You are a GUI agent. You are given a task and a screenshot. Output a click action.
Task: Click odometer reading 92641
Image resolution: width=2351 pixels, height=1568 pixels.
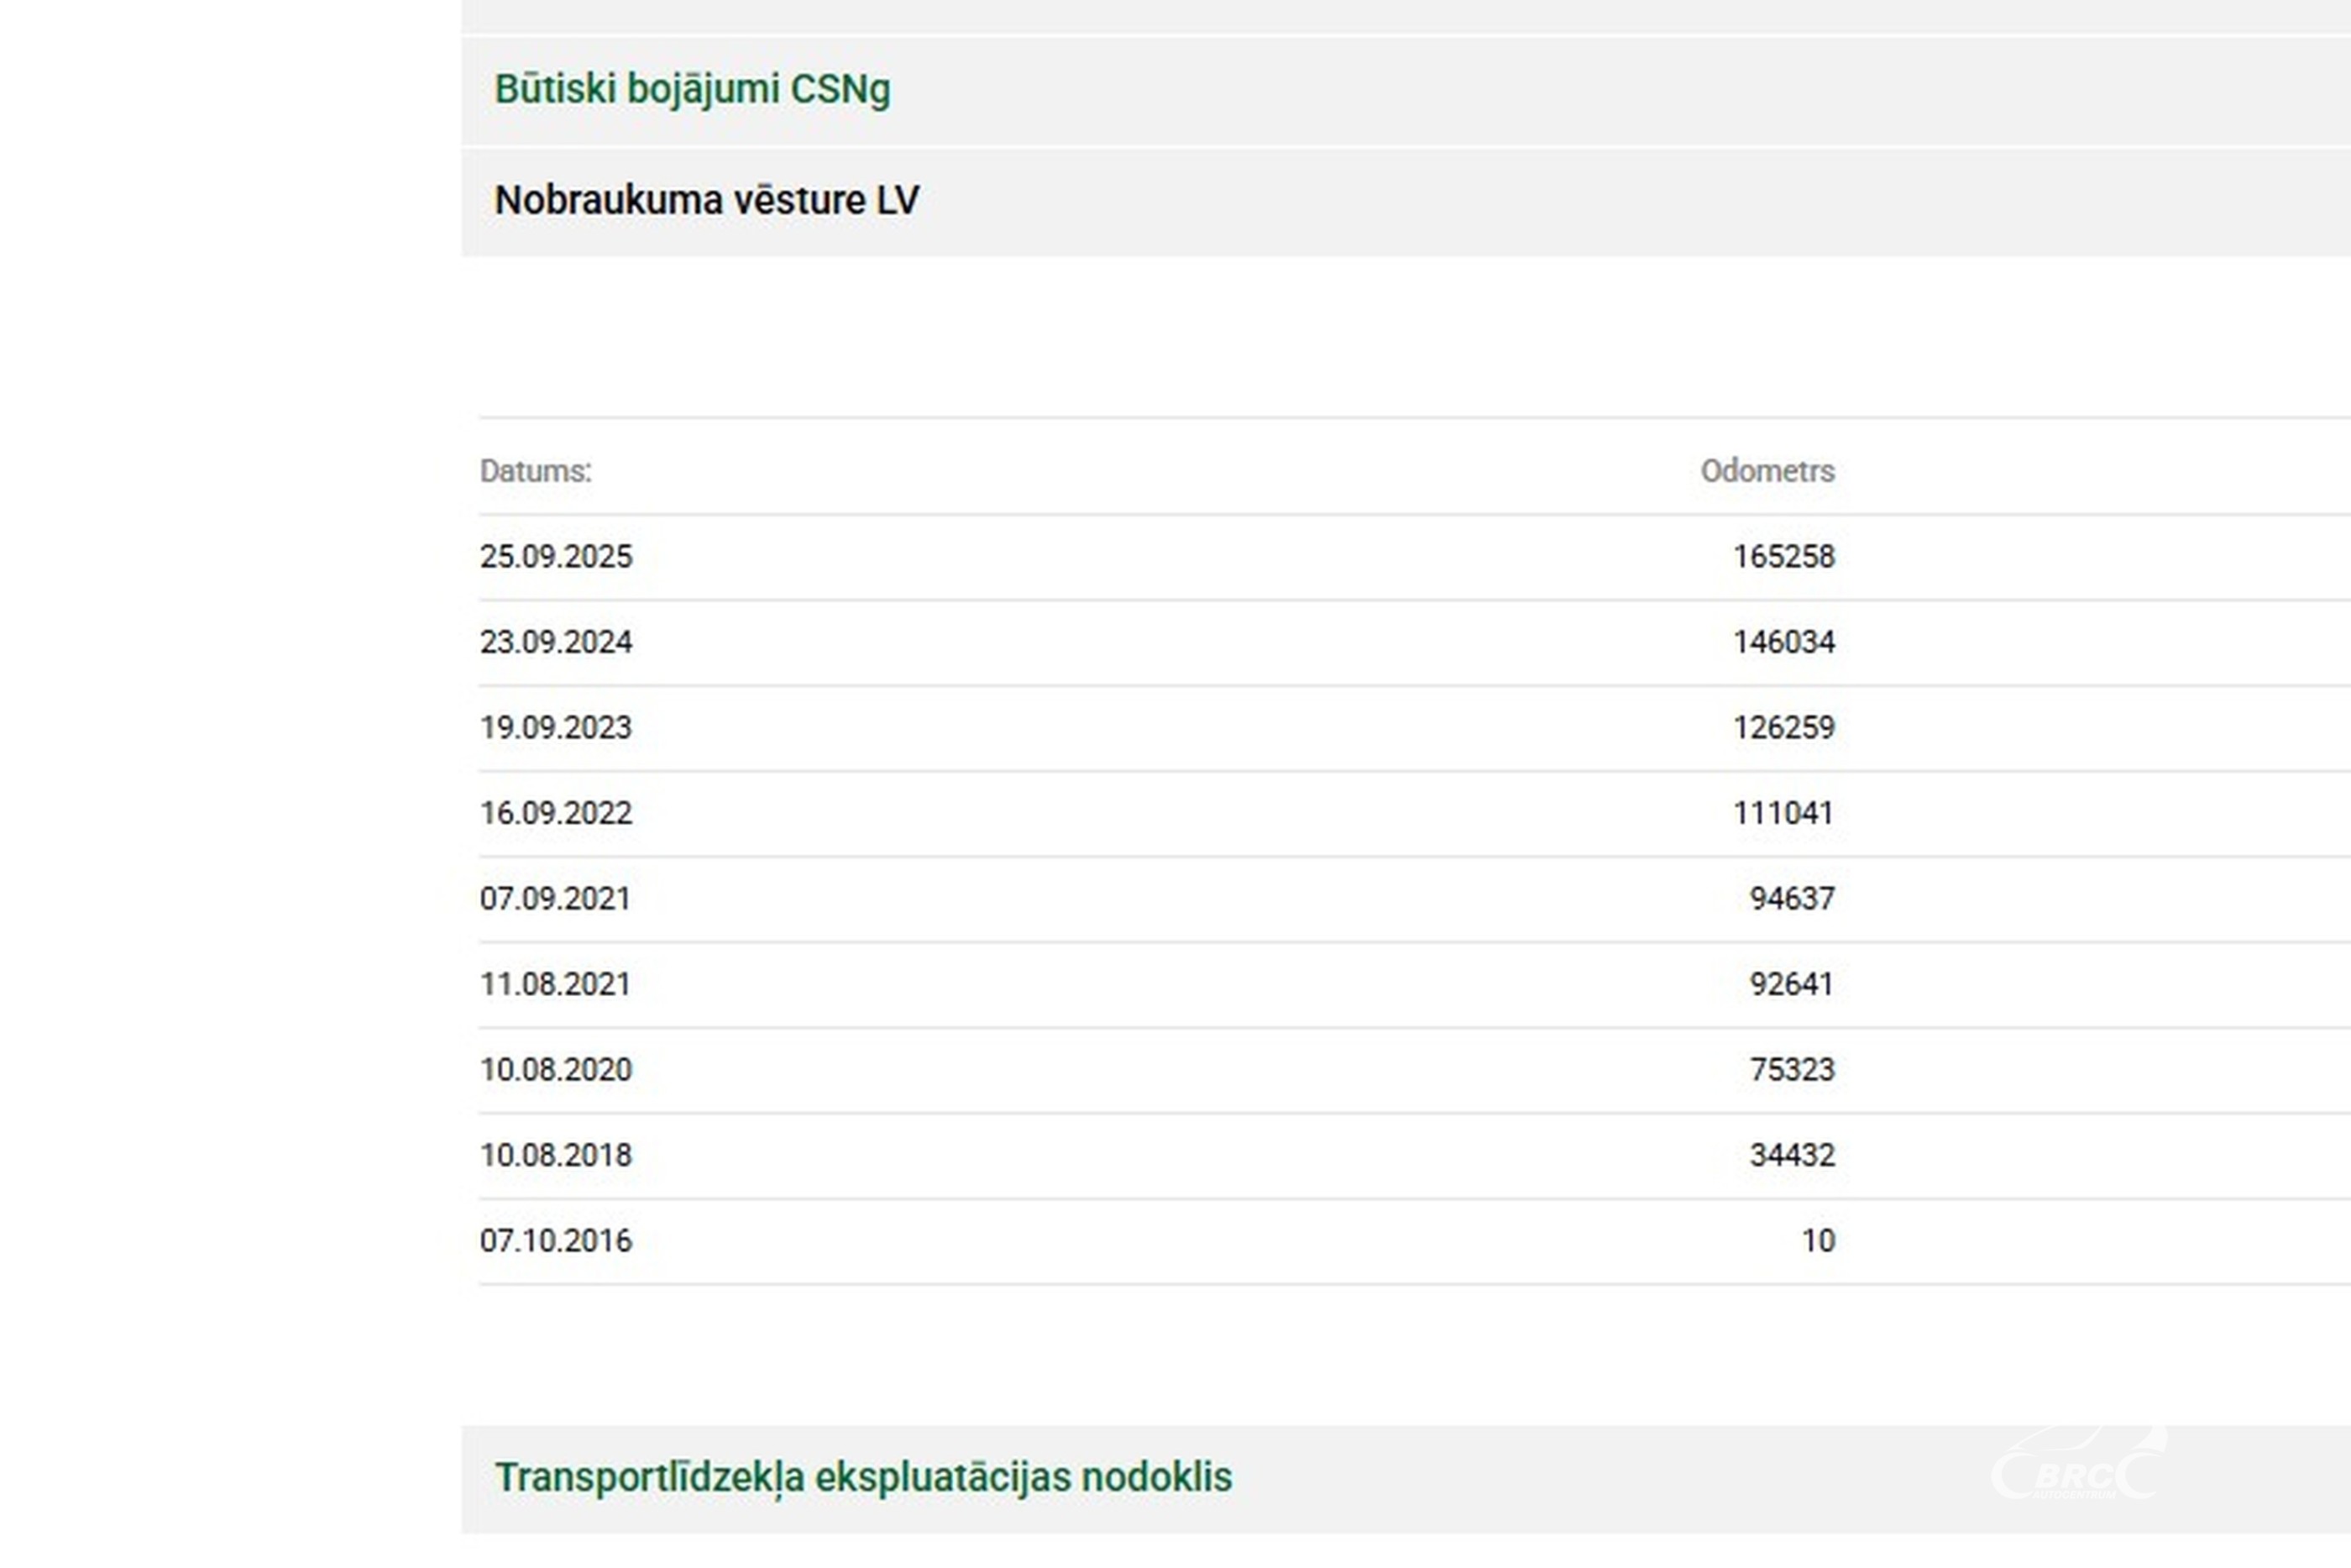point(1791,984)
